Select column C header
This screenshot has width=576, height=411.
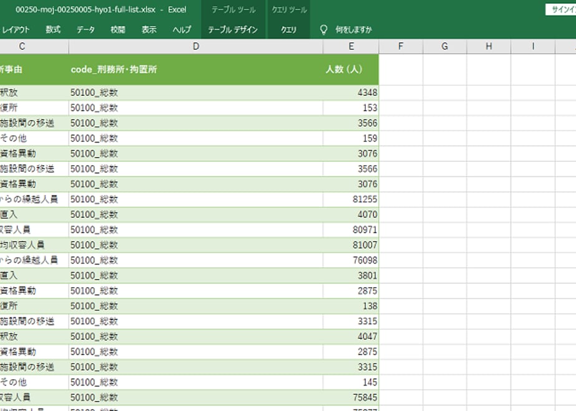coord(34,47)
